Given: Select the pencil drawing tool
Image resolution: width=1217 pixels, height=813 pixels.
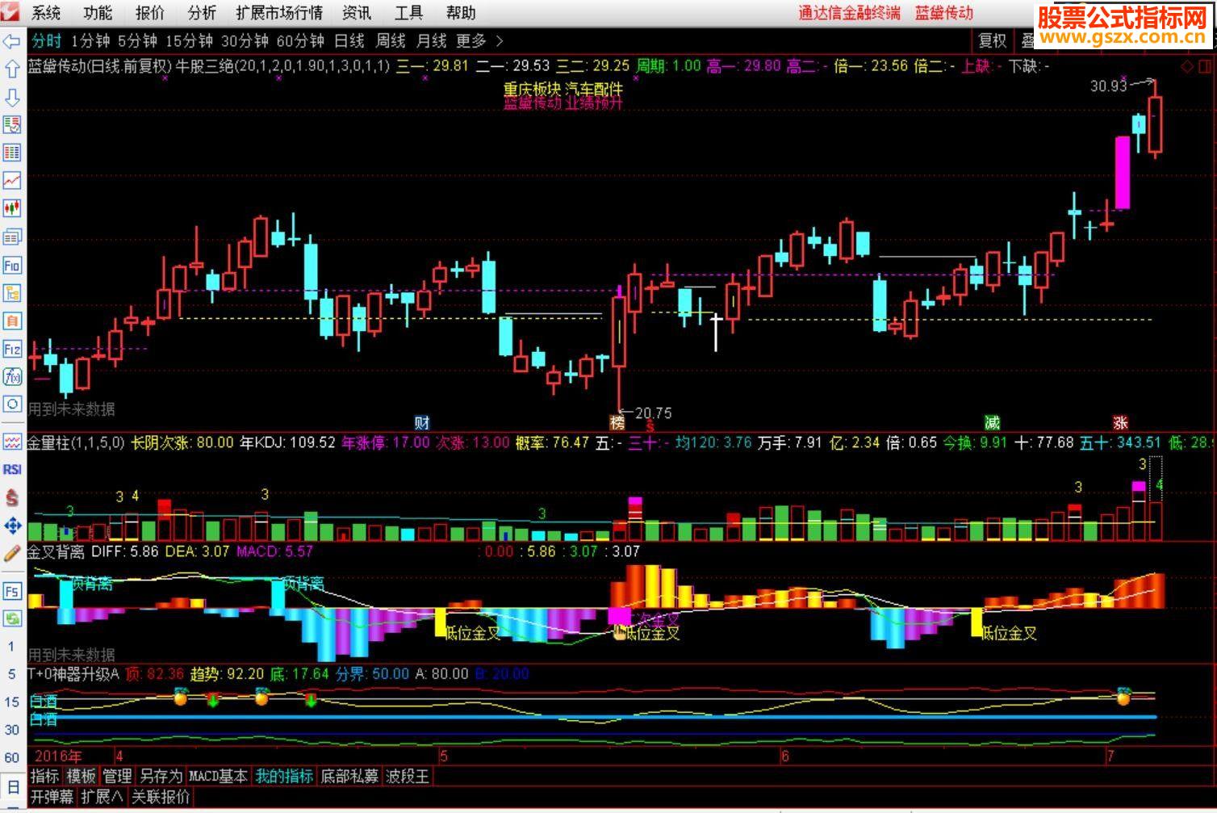Looking at the screenshot, I should point(12,554).
